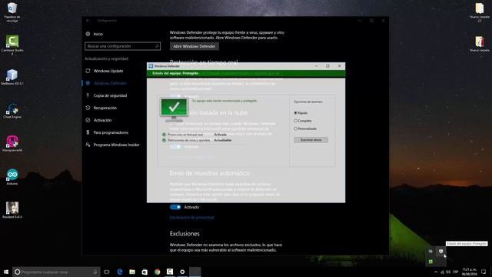Toggle the Envío de muestras Activado switch

[175, 207]
